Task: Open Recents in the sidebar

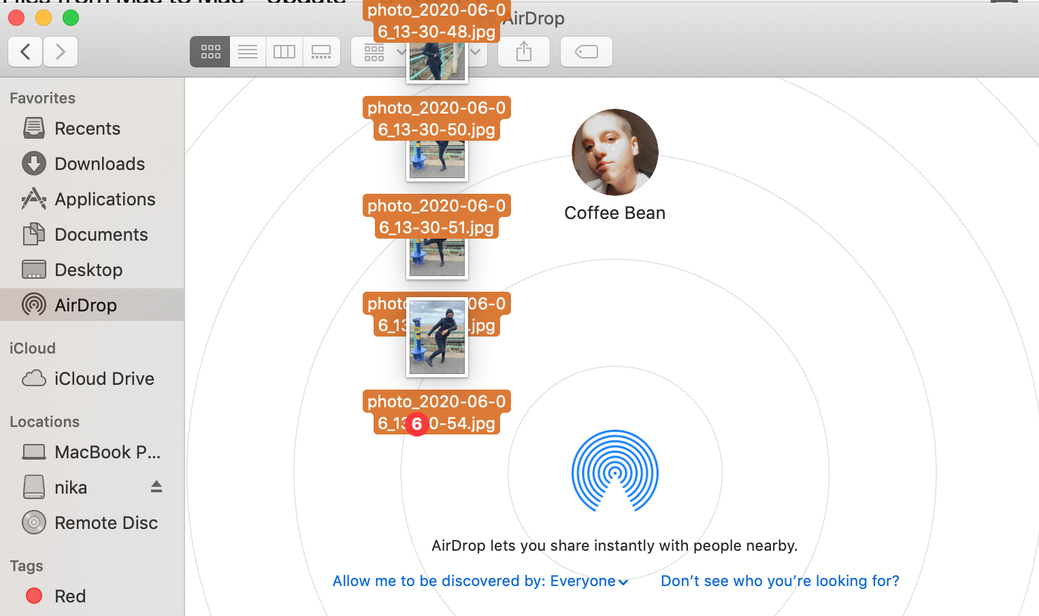Action: [92, 129]
